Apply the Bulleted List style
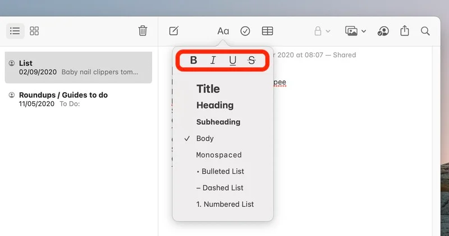This screenshot has width=449, height=236. [223, 171]
